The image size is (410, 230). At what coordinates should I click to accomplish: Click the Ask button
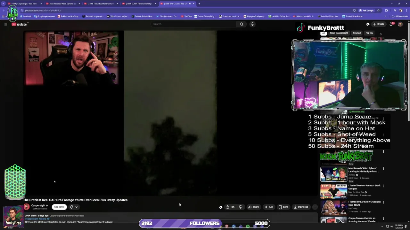click(269, 207)
